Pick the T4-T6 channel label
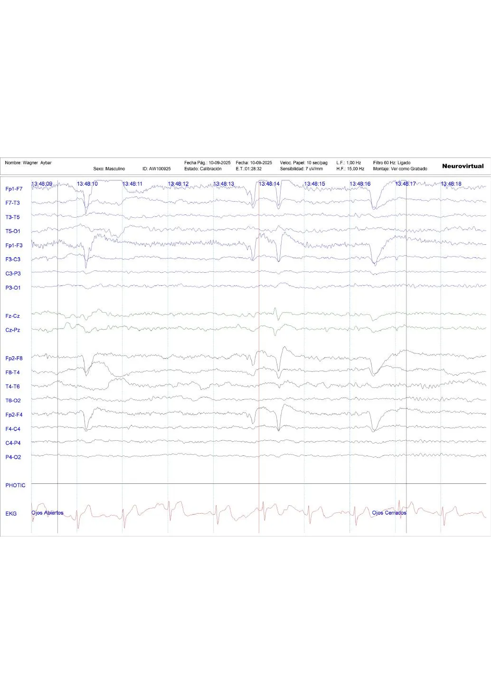491x694 pixels. 13,387
